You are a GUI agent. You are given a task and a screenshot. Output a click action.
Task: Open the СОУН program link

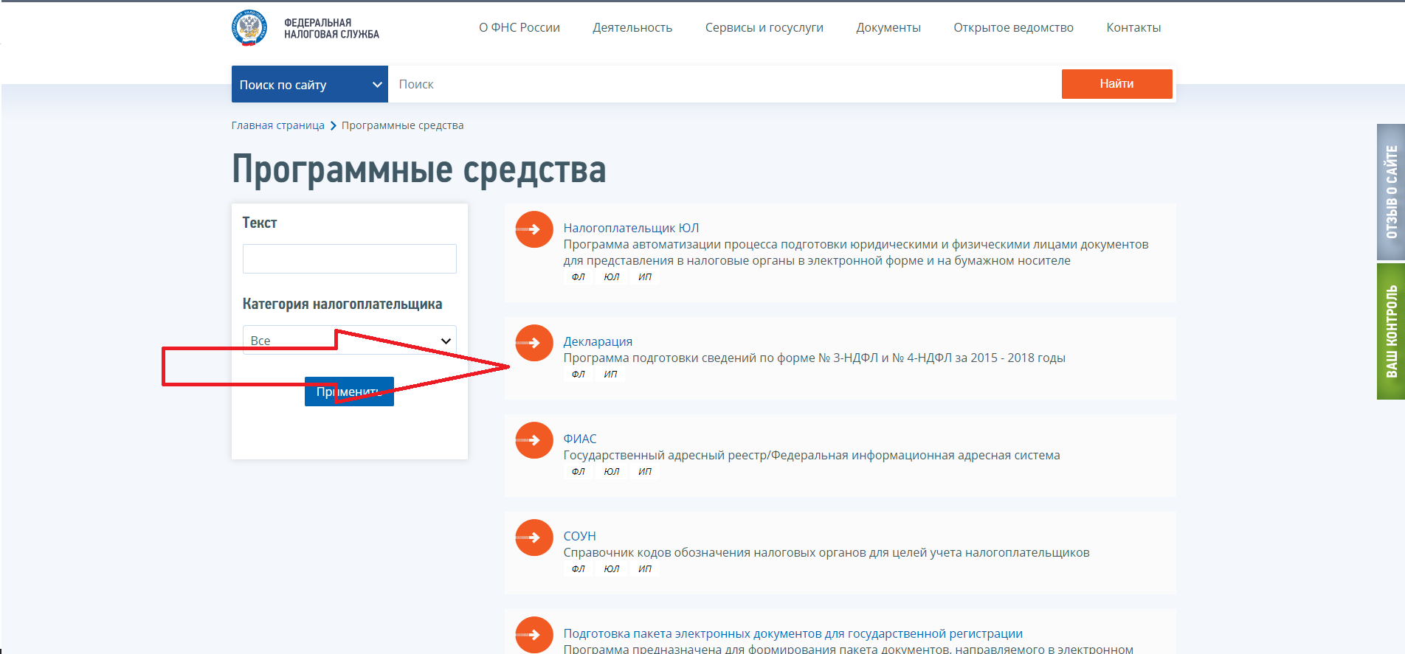579,536
